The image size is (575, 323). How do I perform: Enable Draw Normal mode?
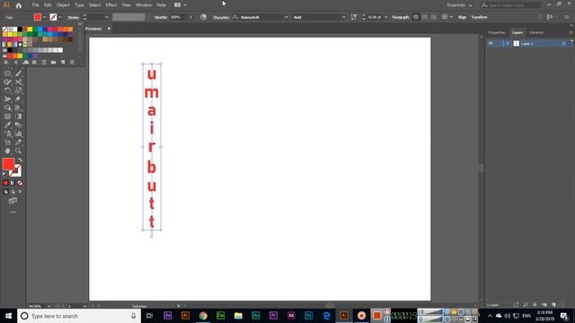click(x=5, y=191)
